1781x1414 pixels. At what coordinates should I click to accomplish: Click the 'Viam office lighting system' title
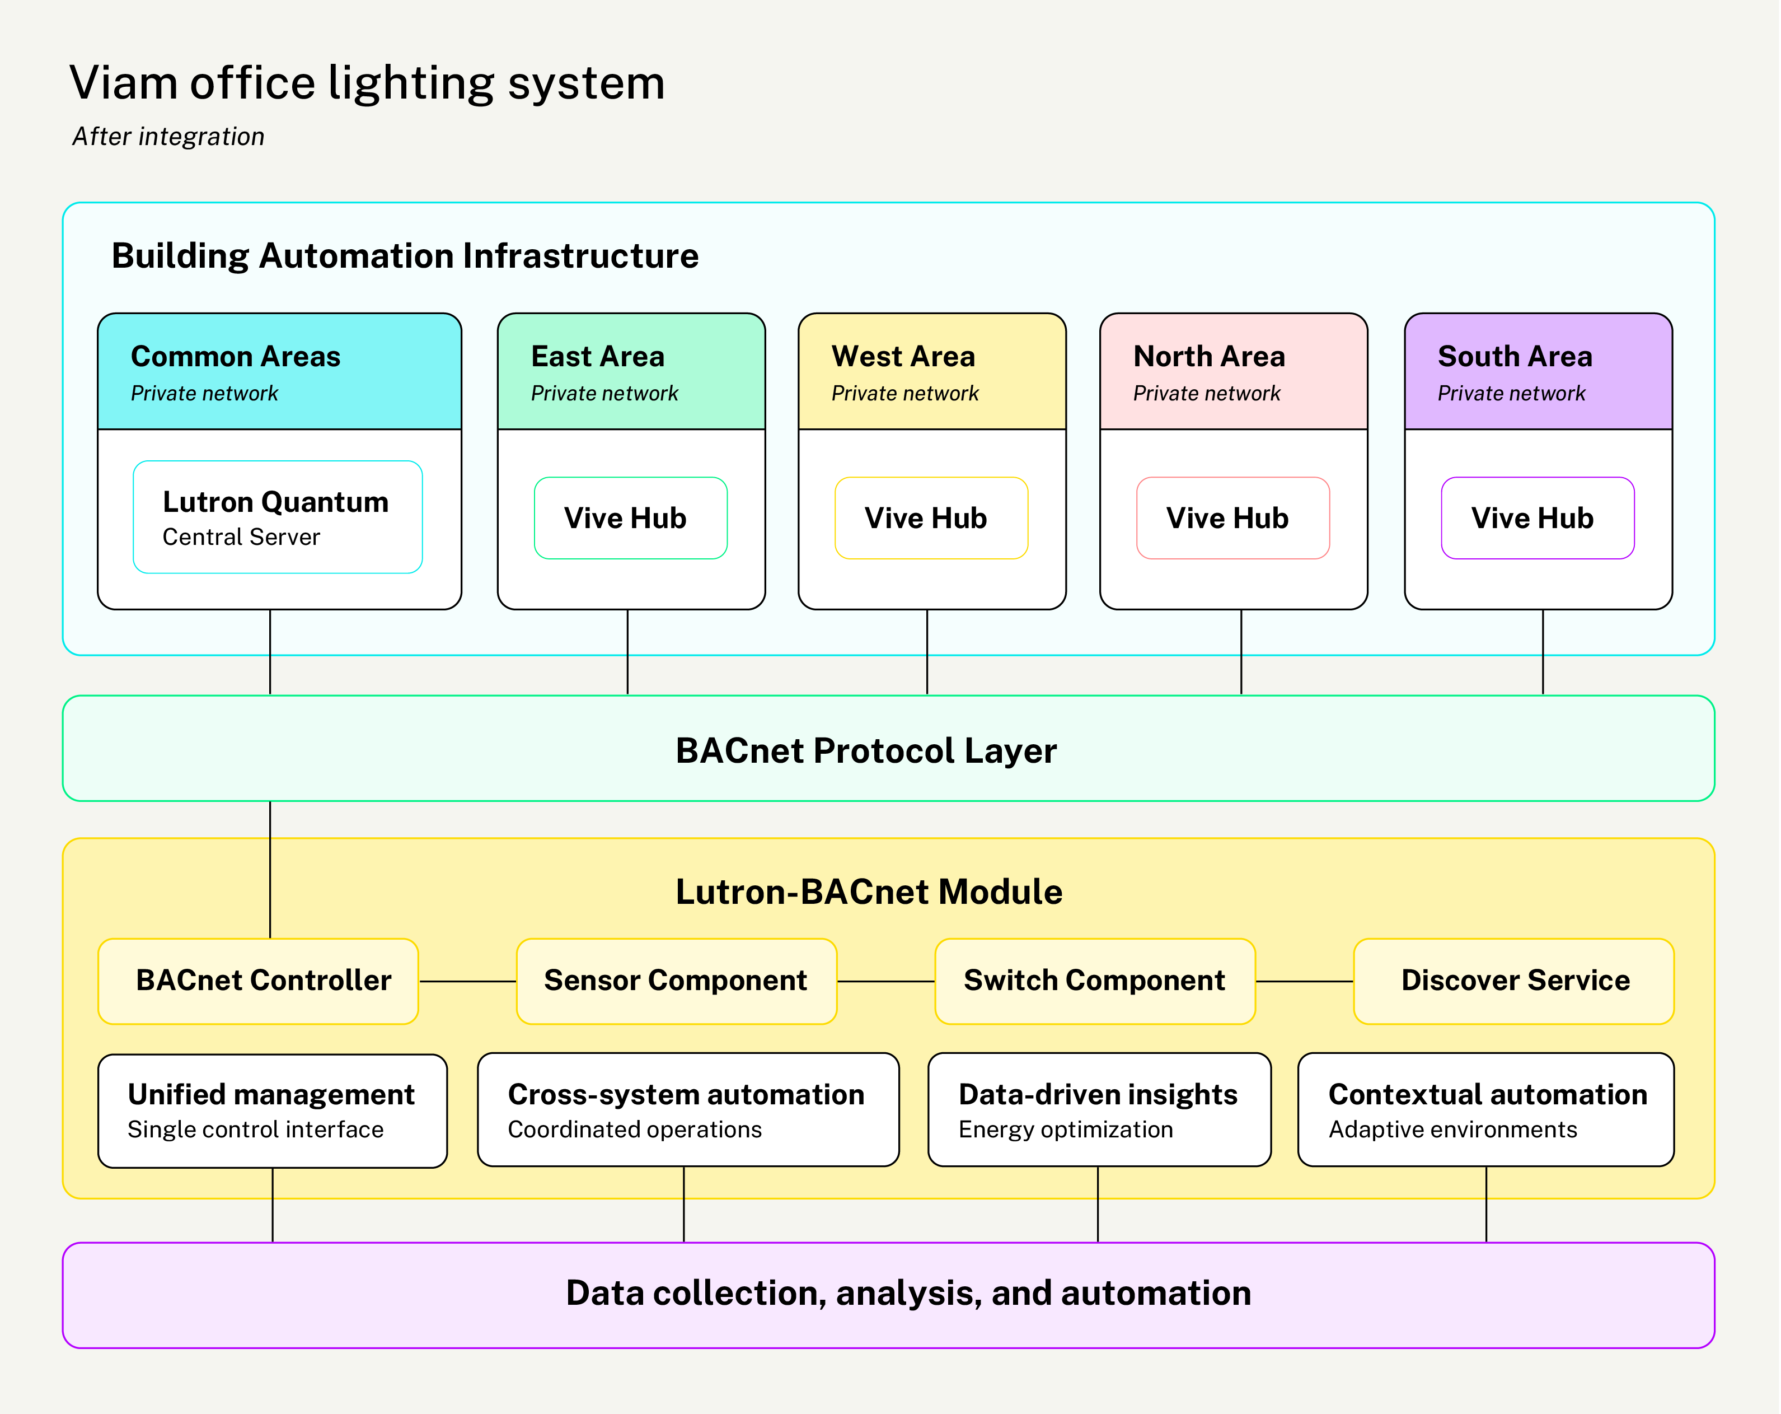pyautogui.click(x=367, y=83)
